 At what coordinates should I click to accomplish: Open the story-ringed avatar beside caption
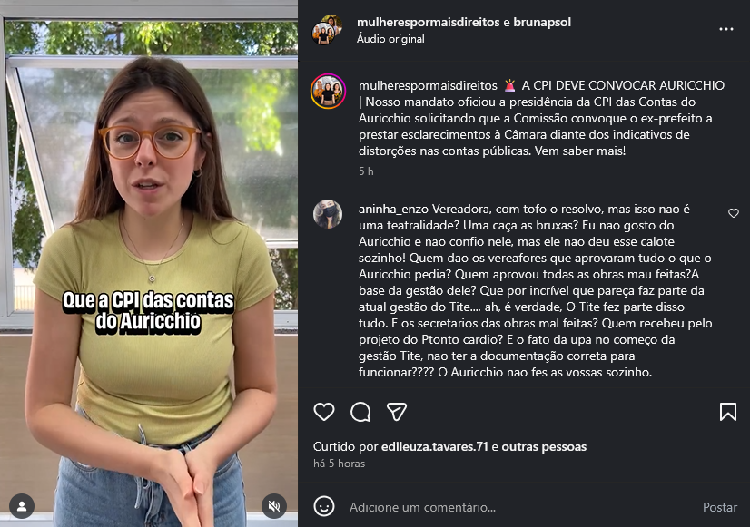click(x=328, y=92)
